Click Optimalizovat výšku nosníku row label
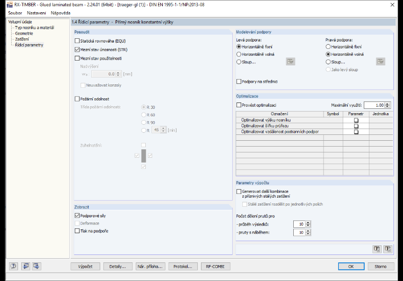403x281 pixels. click(266, 120)
